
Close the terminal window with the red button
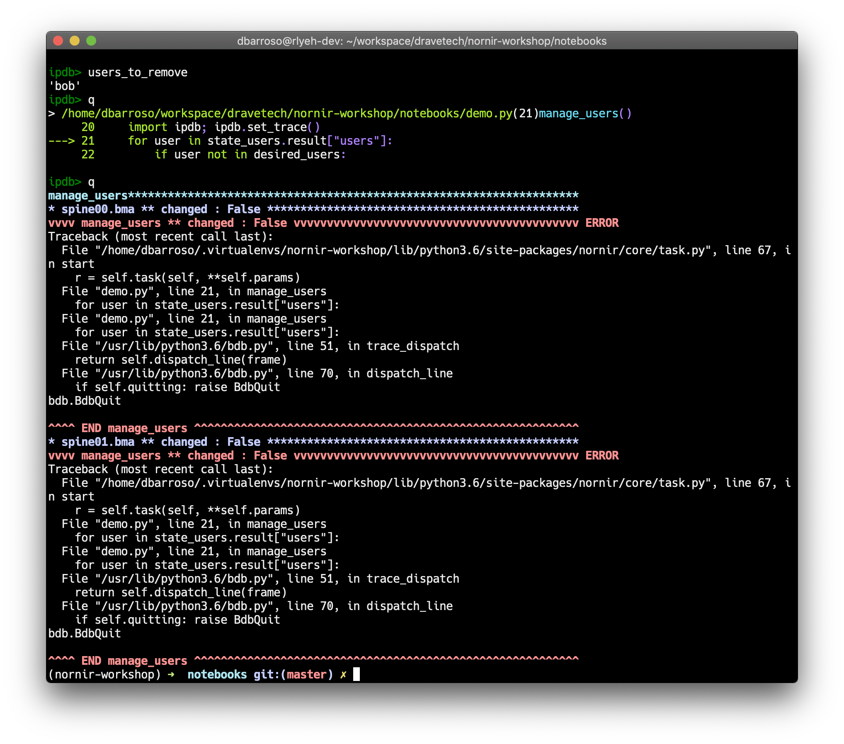pyautogui.click(x=58, y=41)
